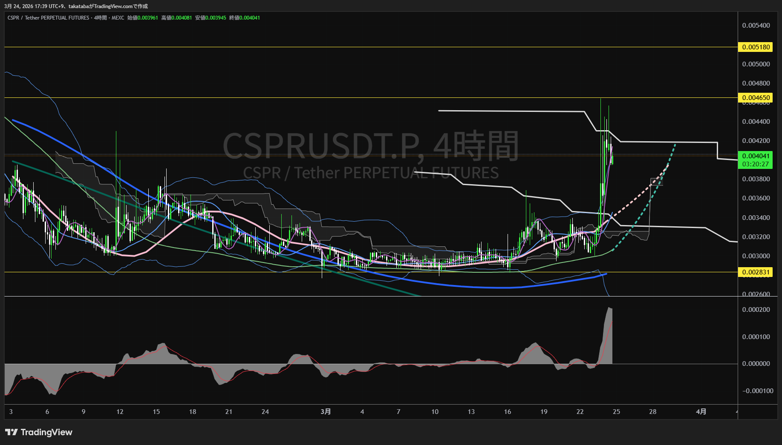Click the TradingView logo at bottom left
The width and height of the screenshot is (782, 445).
click(39, 432)
